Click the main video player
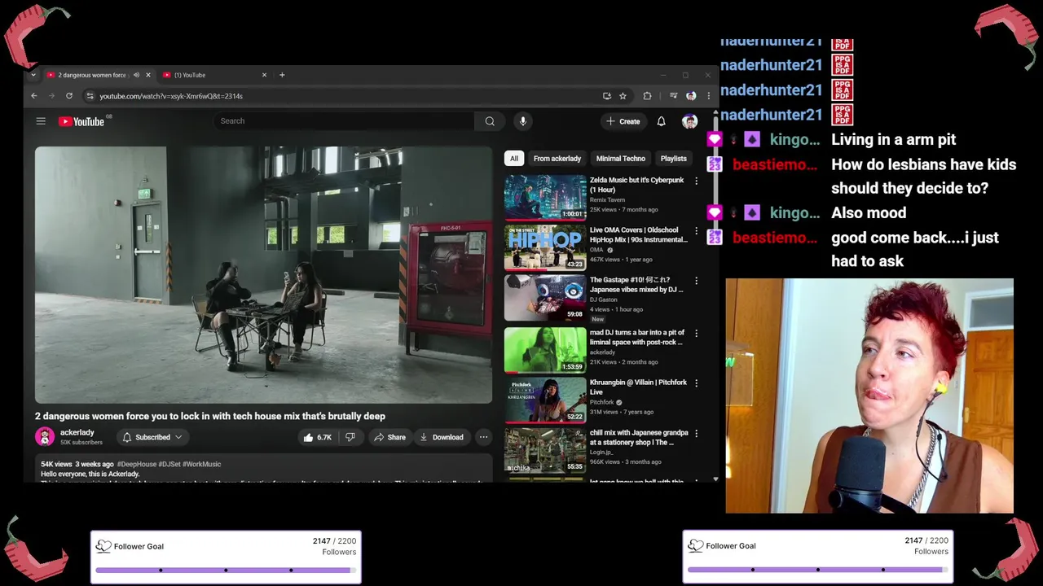1043x586 pixels. [263, 275]
